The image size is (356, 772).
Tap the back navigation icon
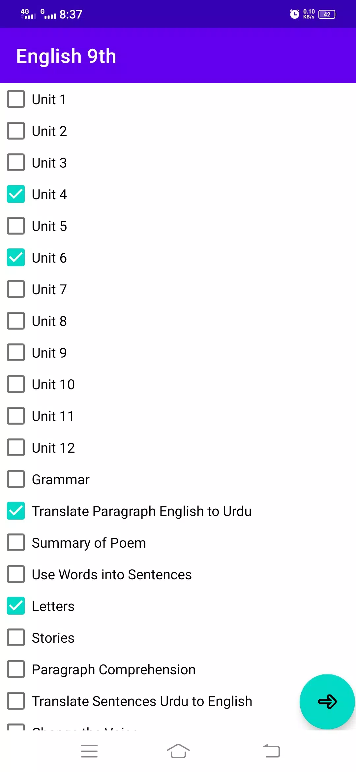(271, 751)
